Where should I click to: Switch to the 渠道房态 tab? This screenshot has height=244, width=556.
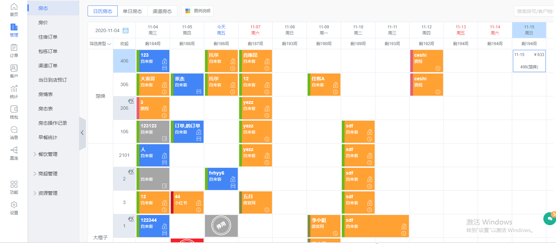(x=162, y=11)
